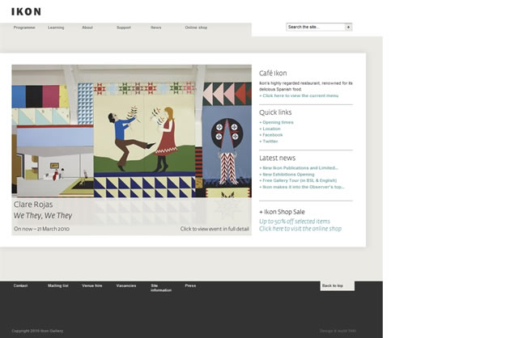Open We They, We They subtitle
Image resolution: width=514 pixels, height=338 pixels.
tap(43, 216)
